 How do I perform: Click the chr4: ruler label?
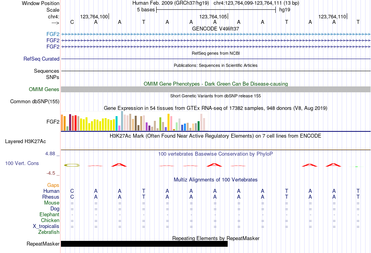[54, 16]
